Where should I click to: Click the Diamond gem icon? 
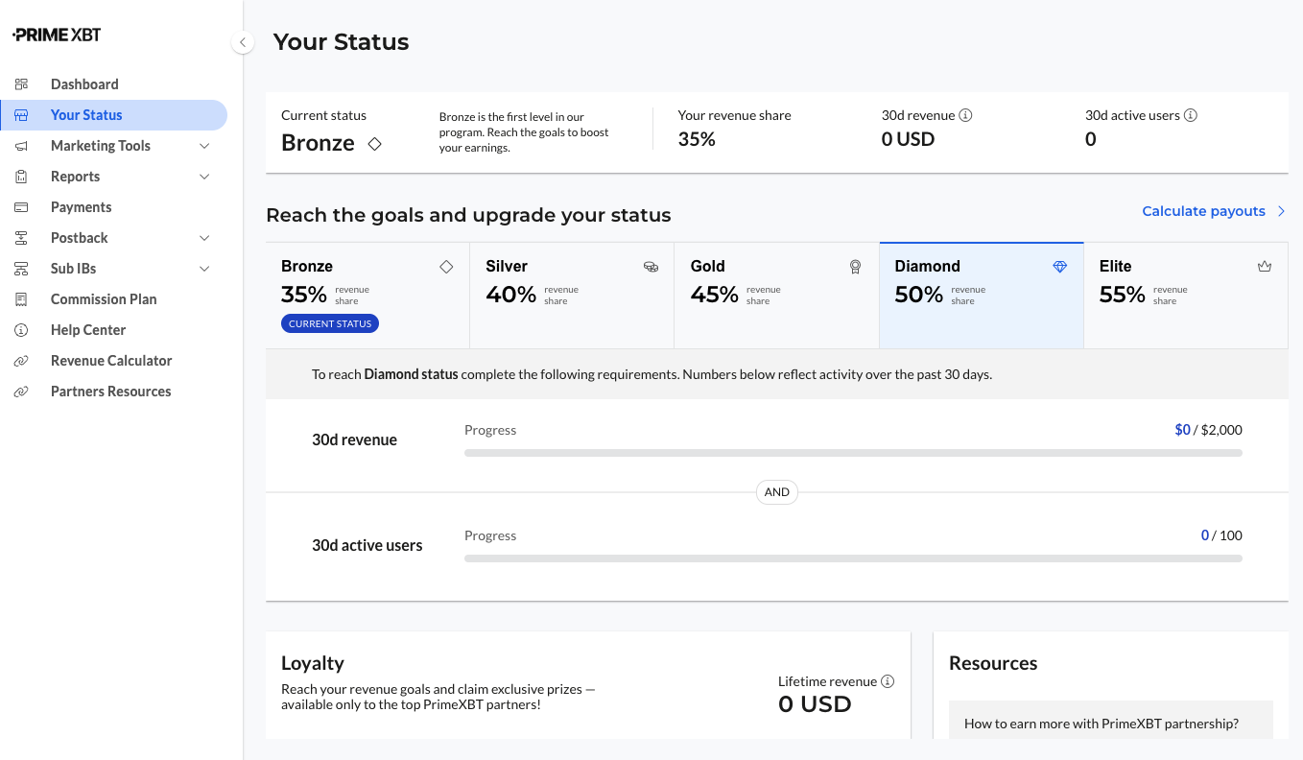point(1060,267)
